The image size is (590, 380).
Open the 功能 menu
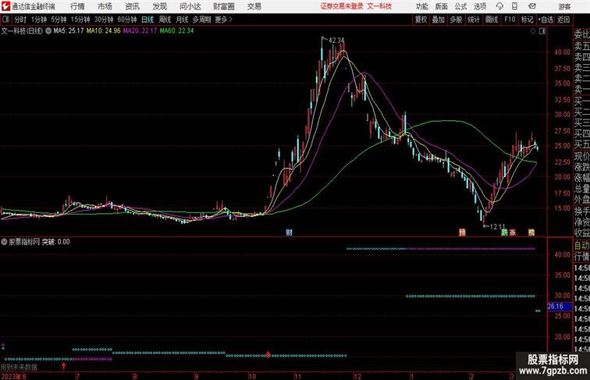[x=422, y=6]
